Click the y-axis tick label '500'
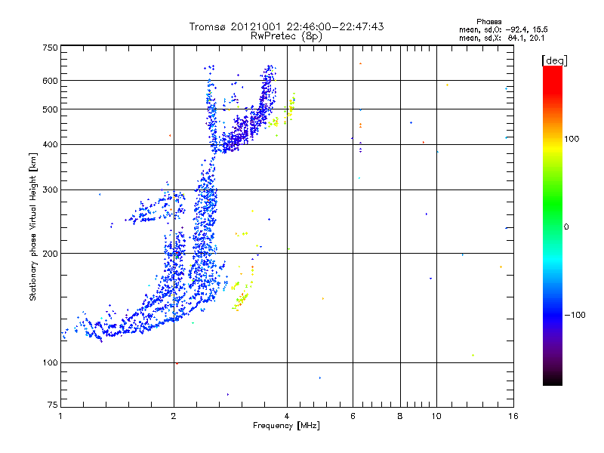The height and width of the screenshot is (453, 604). pos(50,109)
